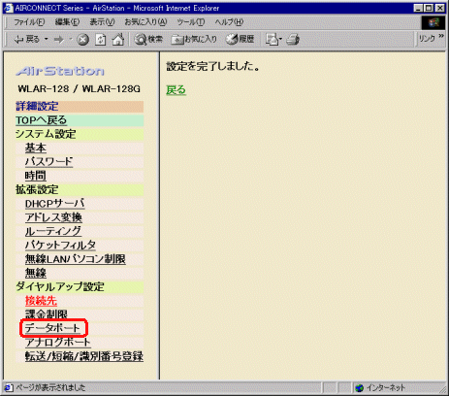Image resolution: width=449 pixels, height=396 pixels.
Task: Click the 拡張設定 section heading
Action: point(37,189)
